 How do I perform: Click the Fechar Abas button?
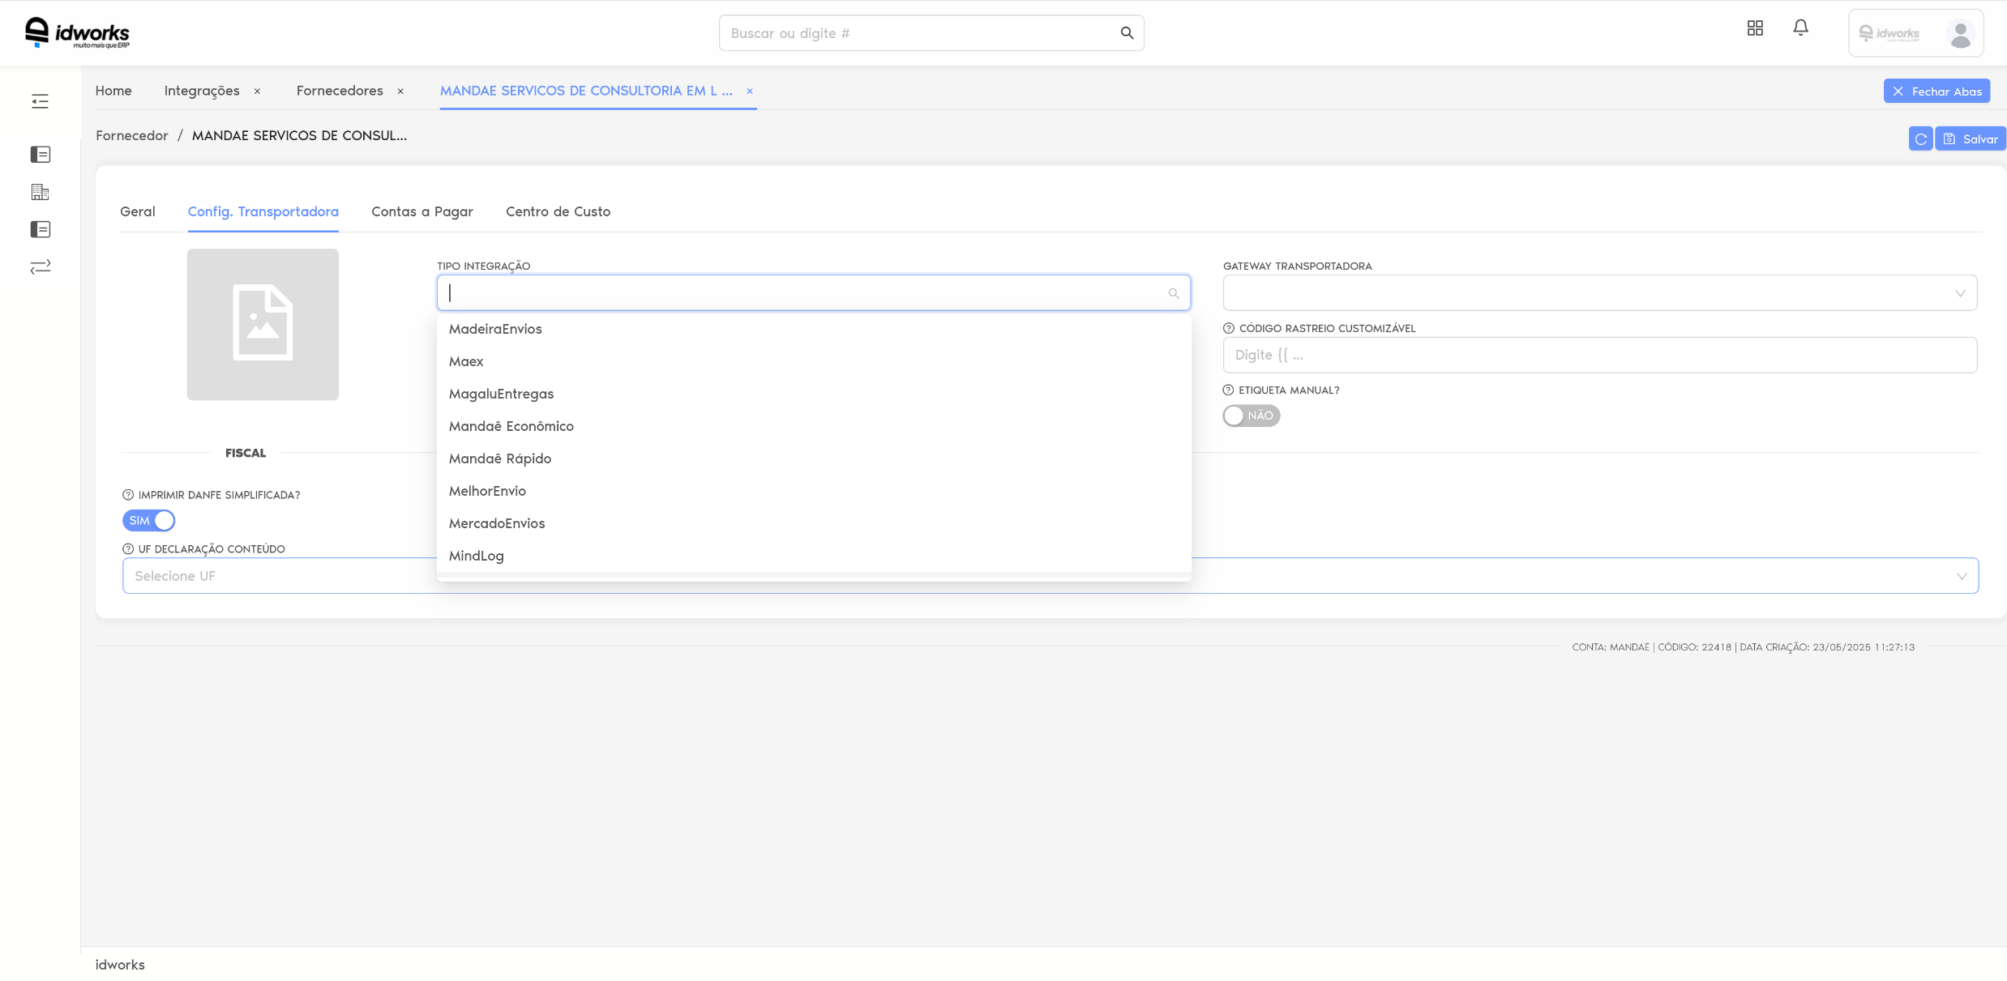pos(1936,92)
